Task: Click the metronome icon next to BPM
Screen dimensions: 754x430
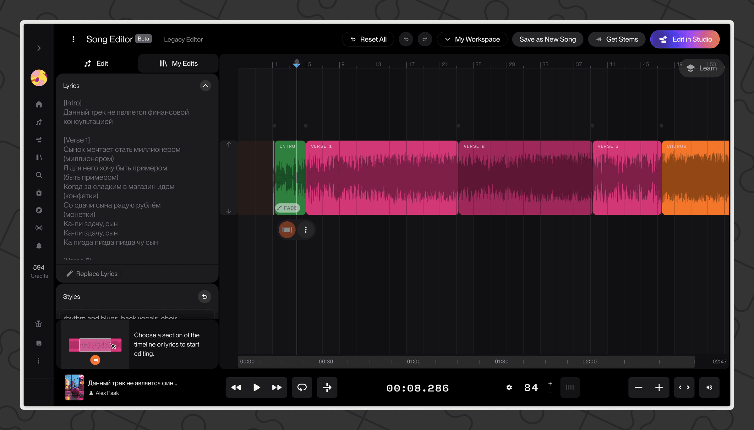Action: click(x=570, y=388)
